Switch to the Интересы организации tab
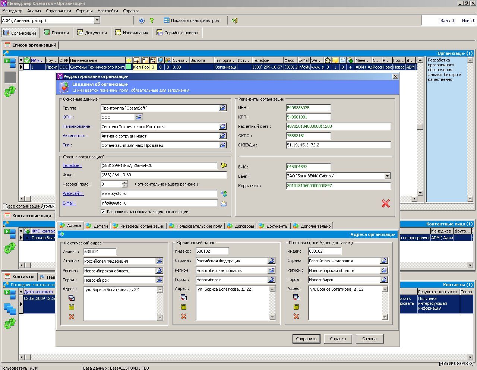The width and height of the screenshot is (477, 370). coord(139,226)
